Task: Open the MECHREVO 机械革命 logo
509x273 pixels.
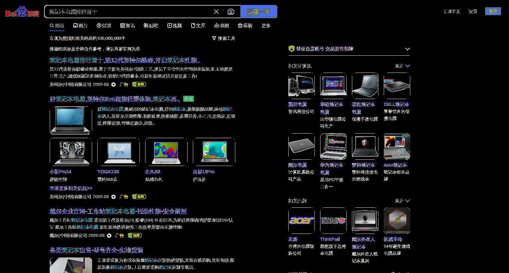Action: pyautogui.click(x=397, y=221)
